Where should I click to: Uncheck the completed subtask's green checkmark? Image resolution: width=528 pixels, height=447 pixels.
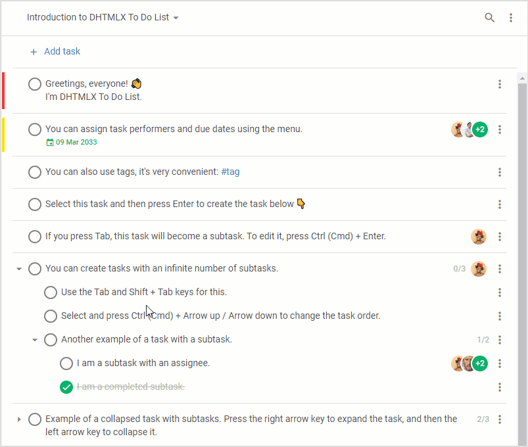coord(66,387)
